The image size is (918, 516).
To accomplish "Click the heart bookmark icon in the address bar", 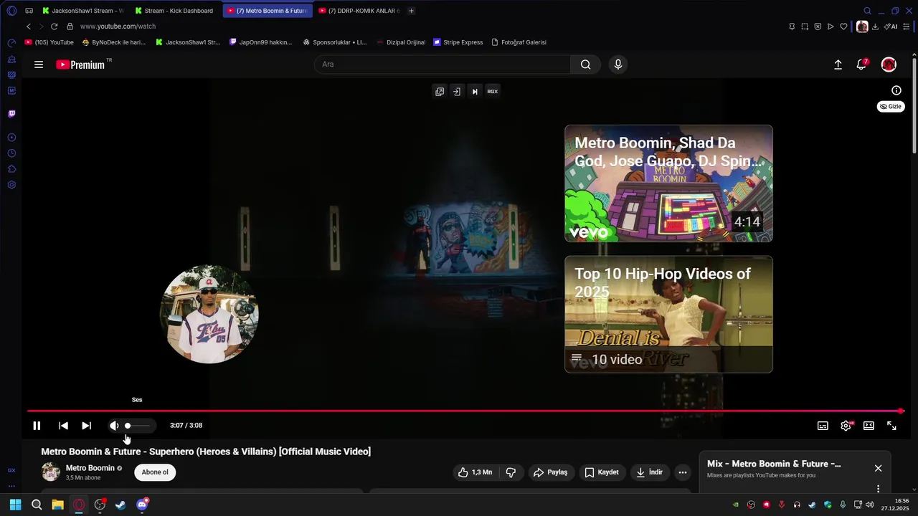I will [x=843, y=27].
